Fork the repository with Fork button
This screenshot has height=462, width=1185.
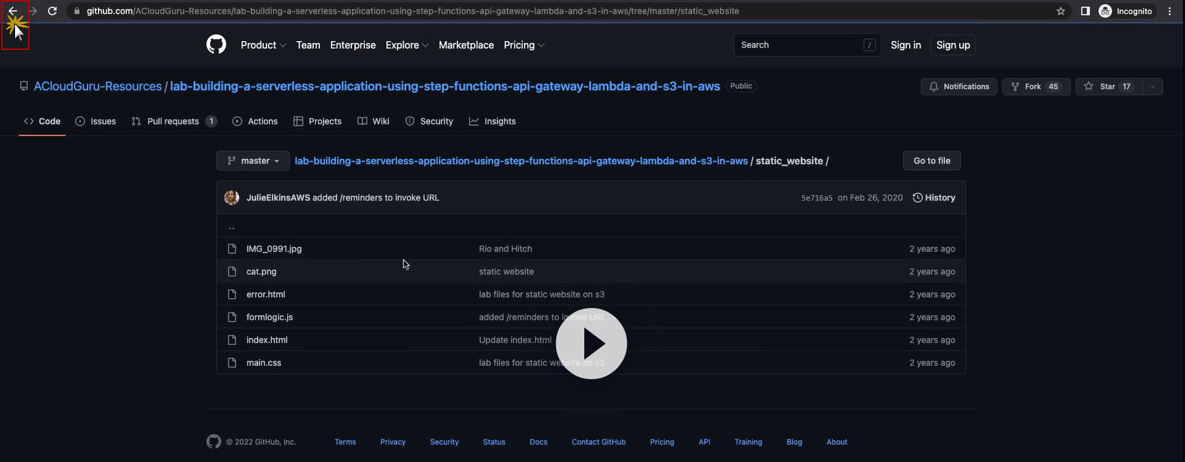(x=1036, y=86)
